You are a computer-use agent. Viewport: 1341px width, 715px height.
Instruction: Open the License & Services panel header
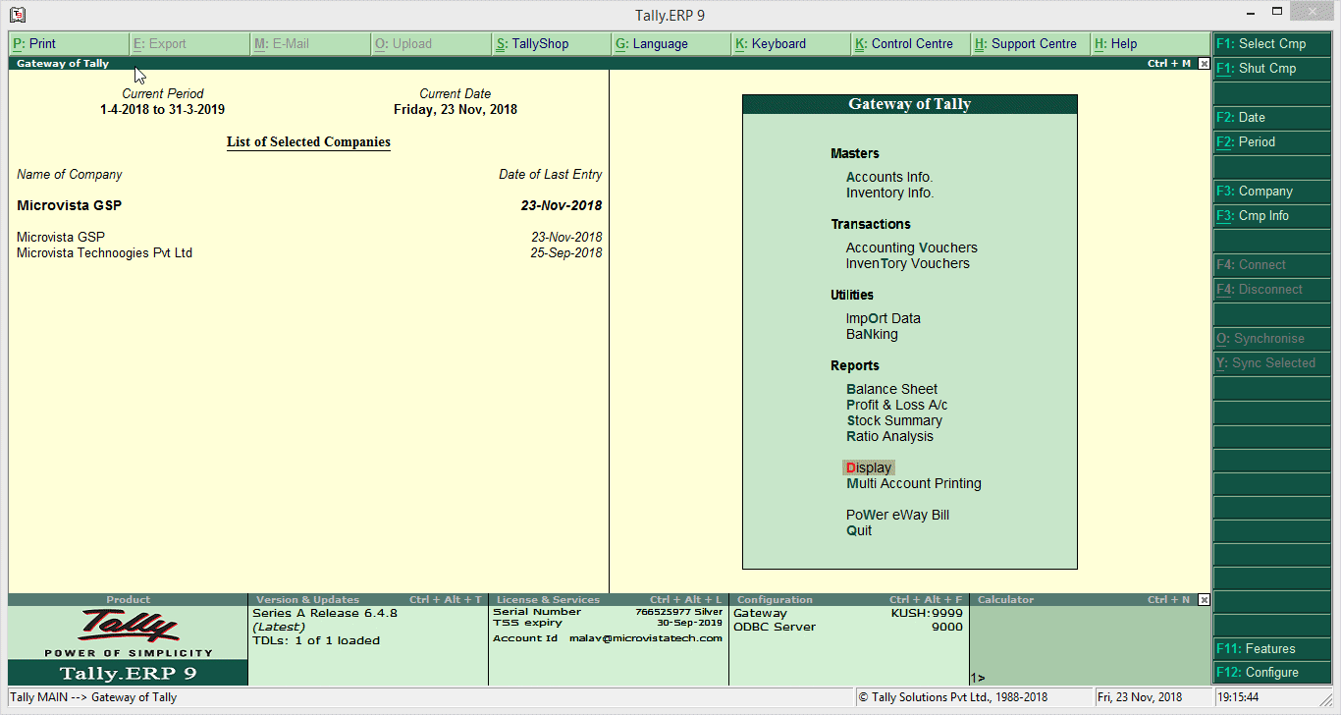click(609, 599)
